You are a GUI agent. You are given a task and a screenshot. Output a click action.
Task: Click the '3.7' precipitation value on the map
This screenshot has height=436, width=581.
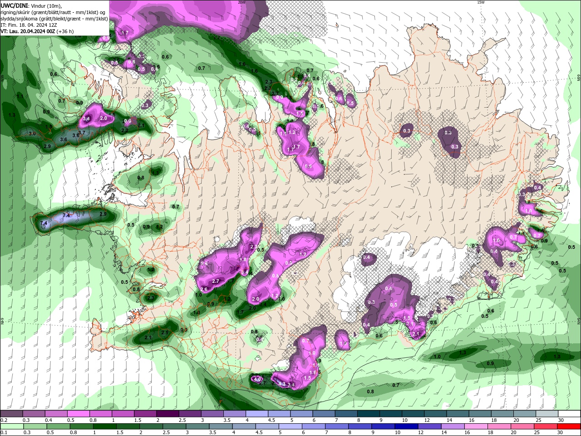point(82,133)
